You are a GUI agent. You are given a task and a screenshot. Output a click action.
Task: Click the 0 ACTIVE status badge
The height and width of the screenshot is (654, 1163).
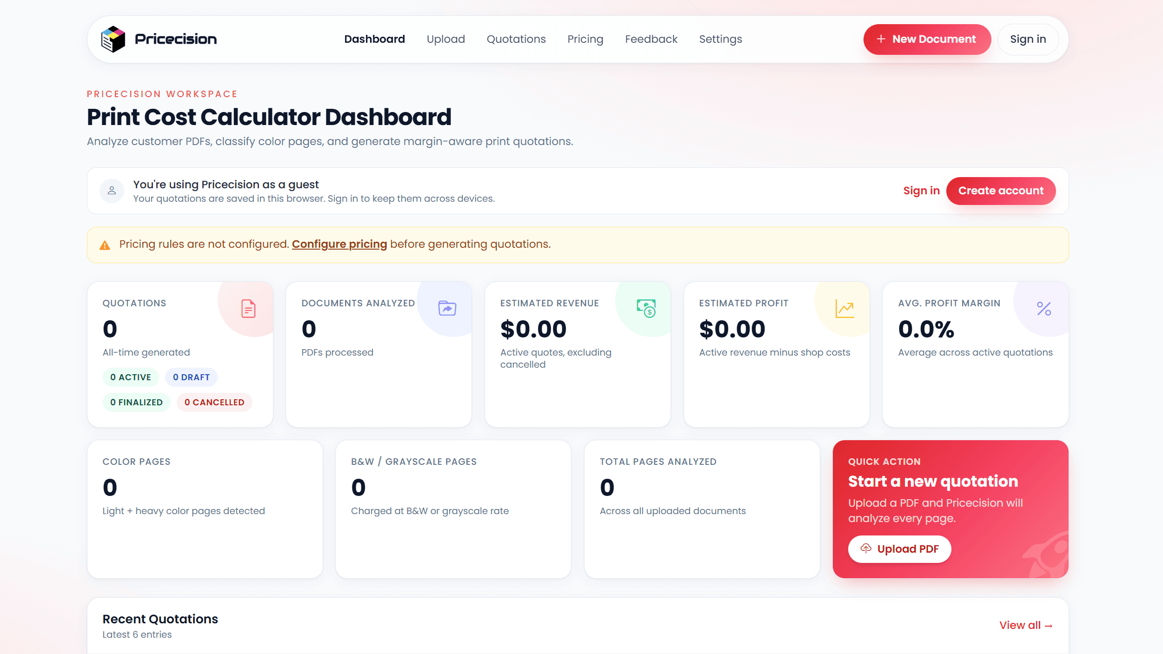131,377
